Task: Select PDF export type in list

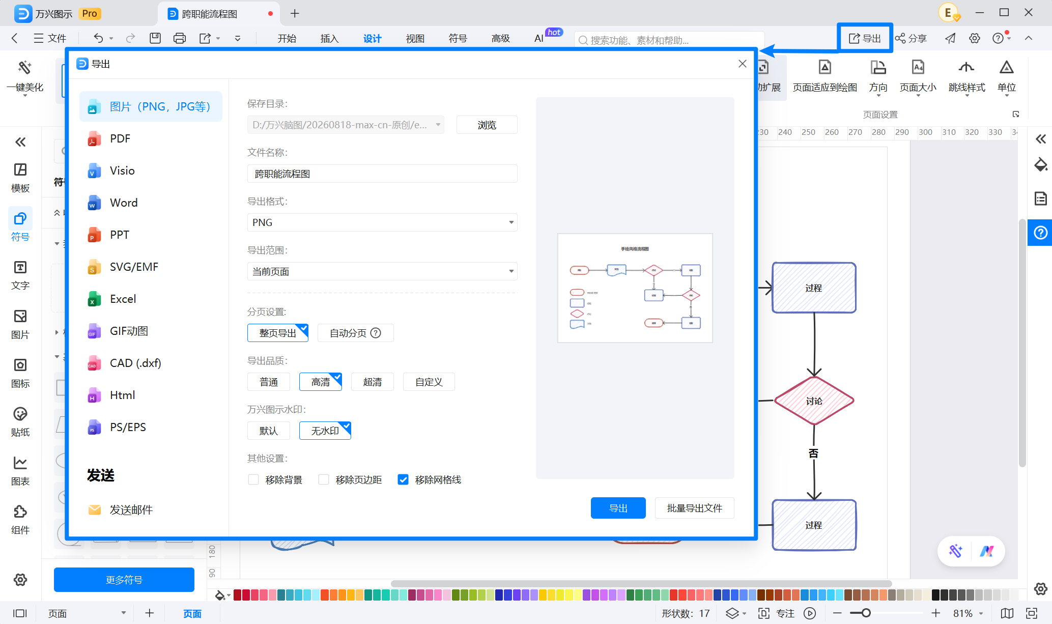Action: point(151,138)
